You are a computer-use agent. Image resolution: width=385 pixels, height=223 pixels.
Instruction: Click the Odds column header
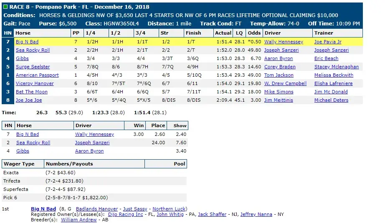coord(254,33)
